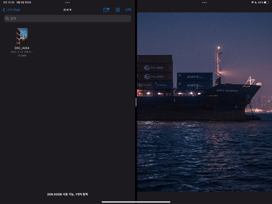Switch view mode with the grid icon
This screenshot has width=272, height=204.
click(117, 10)
